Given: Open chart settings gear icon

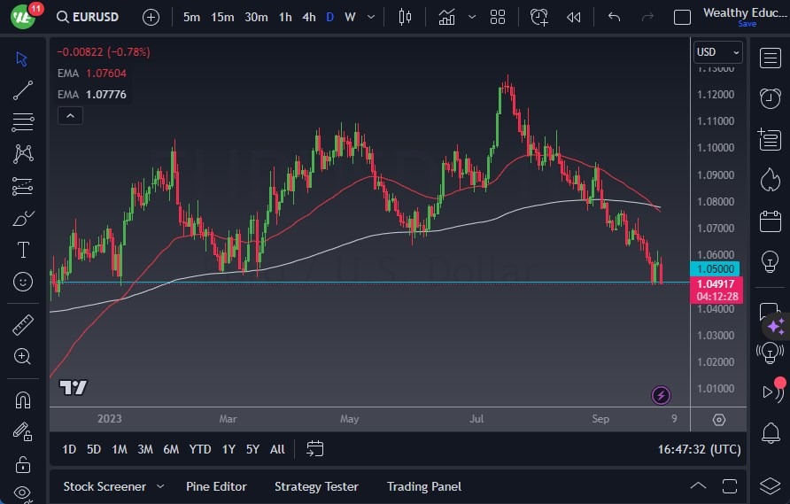Looking at the screenshot, I should [x=719, y=419].
